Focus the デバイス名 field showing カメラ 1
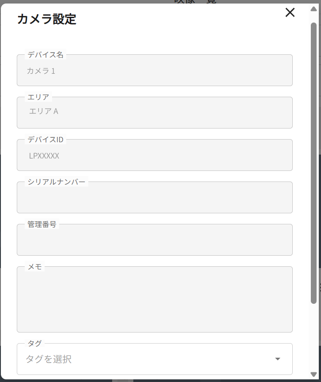The width and height of the screenshot is (321, 382). click(x=155, y=70)
